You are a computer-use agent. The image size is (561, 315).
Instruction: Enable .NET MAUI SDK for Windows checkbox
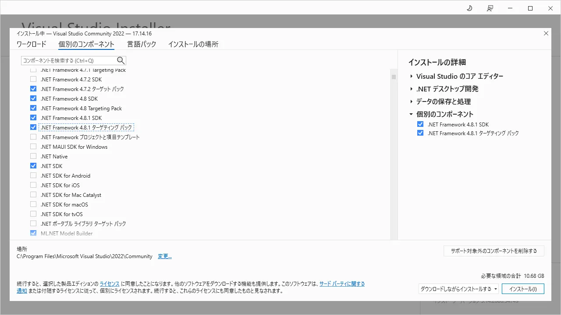(33, 147)
